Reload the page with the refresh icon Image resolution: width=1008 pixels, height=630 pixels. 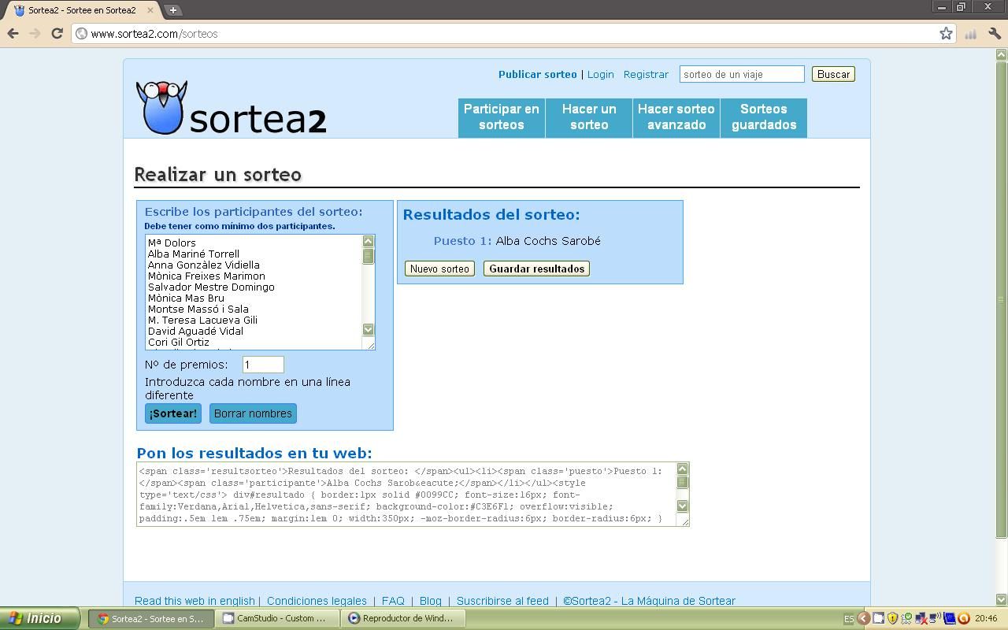coord(57,33)
